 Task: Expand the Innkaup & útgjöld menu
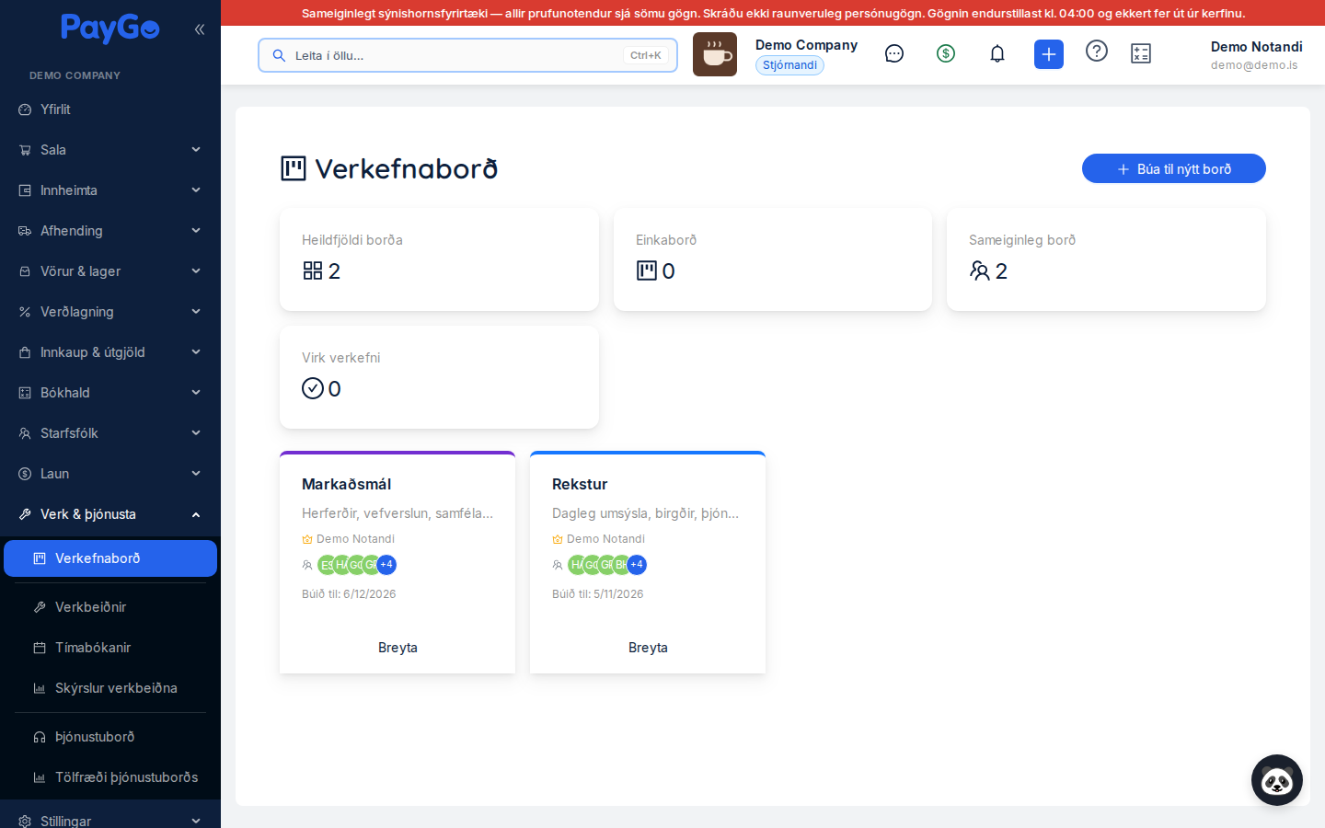coord(110,352)
